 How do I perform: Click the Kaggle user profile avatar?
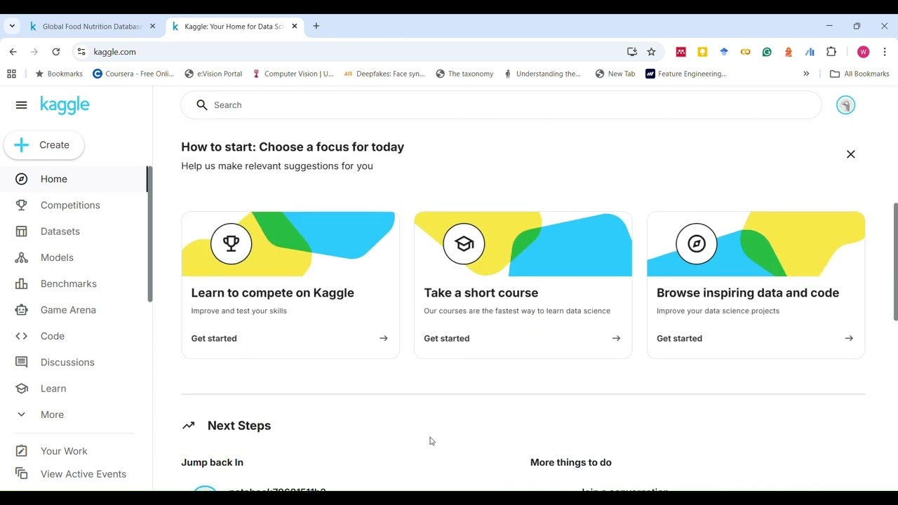click(845, 105)
